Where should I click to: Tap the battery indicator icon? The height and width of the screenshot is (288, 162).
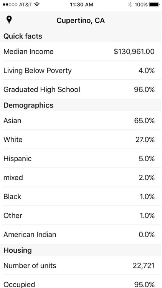click(154, 4)
